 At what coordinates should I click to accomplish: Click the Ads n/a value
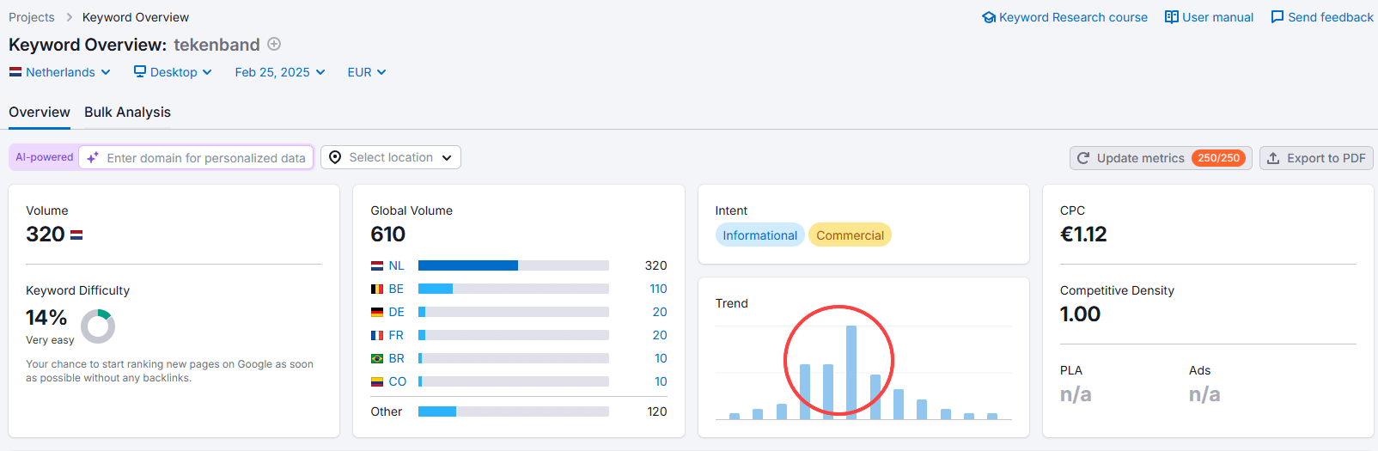click(x=1204, y=394)
